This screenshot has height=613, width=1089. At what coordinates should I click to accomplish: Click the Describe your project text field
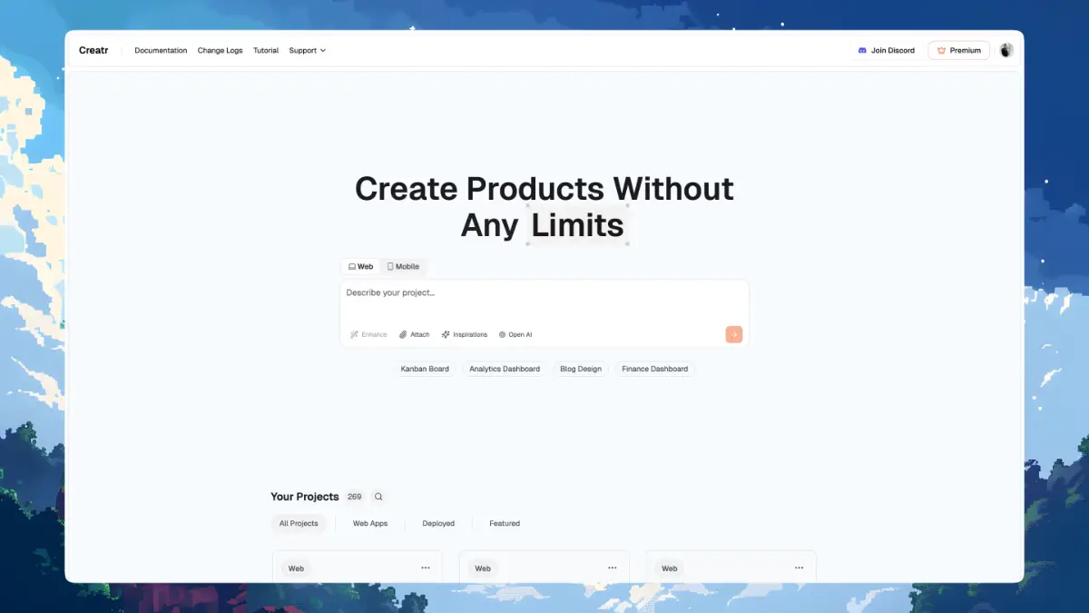tap(544, 293)
